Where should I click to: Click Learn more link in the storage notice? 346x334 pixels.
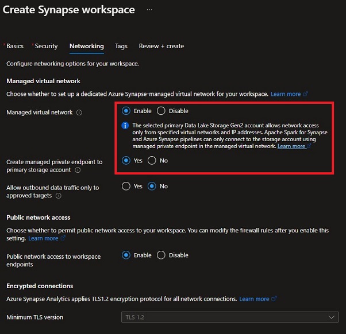pos(291,146)
